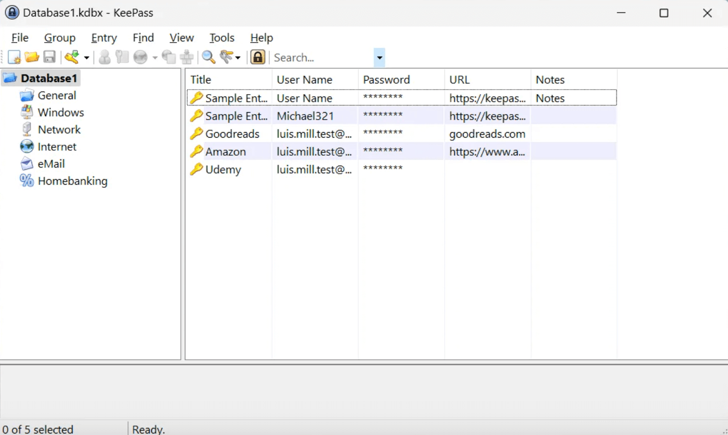
Task: Select the Amazon entry row
Action: [x=225, y=152]
